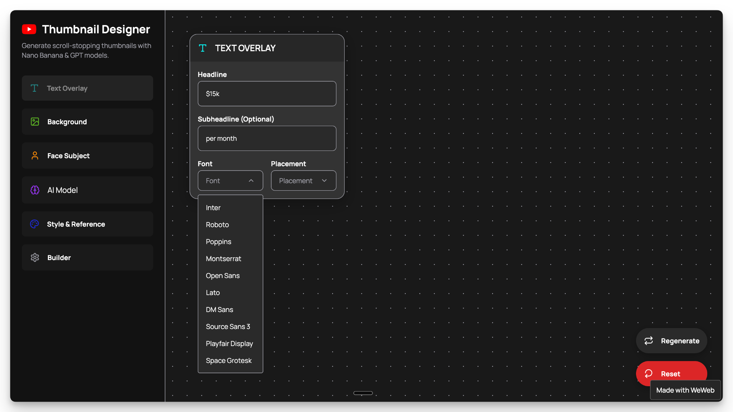This screenshot has height=412, width=733.
Task: Click the blue Style & Reference palette icon
Action: click(34, 224)
